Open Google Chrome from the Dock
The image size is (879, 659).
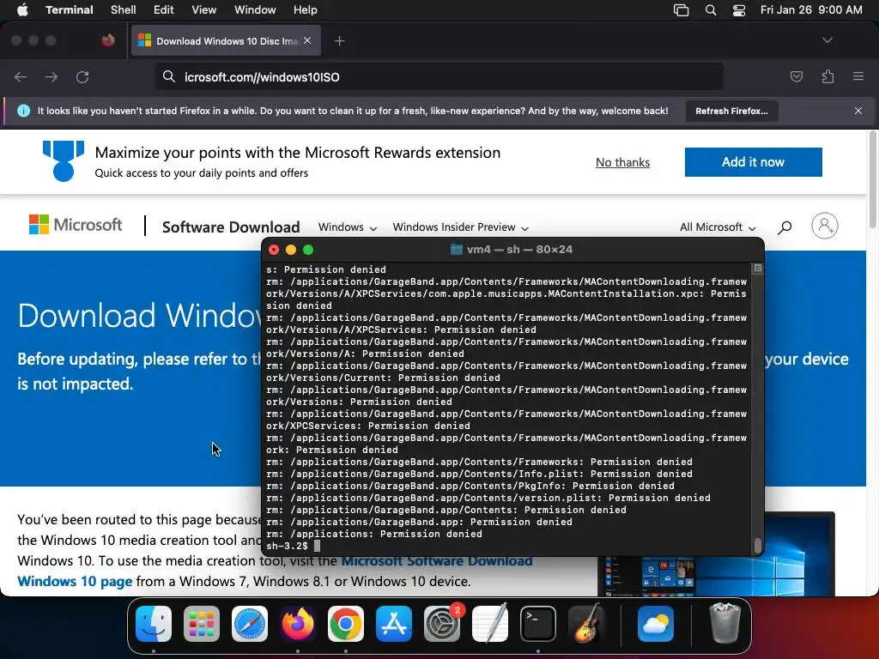coord(346,624)
